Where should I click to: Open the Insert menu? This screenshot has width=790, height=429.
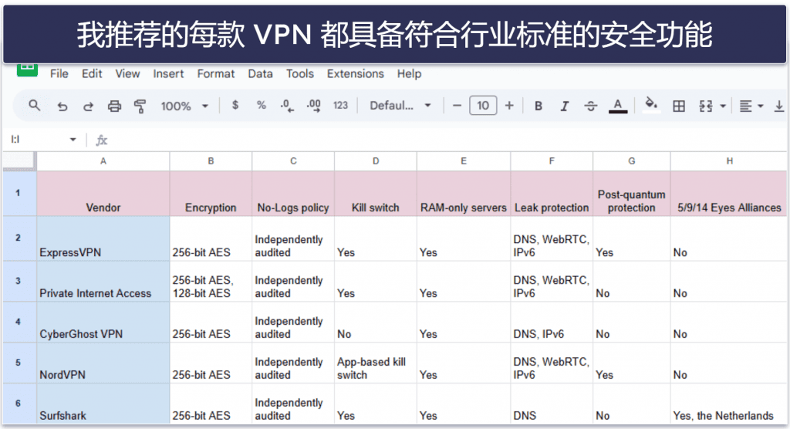(168, 73)
